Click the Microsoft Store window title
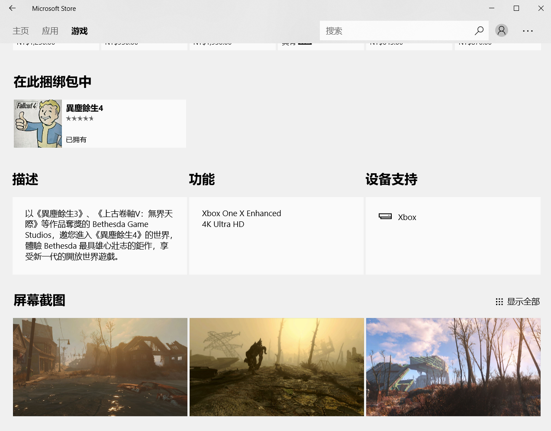 coord(54,9)
